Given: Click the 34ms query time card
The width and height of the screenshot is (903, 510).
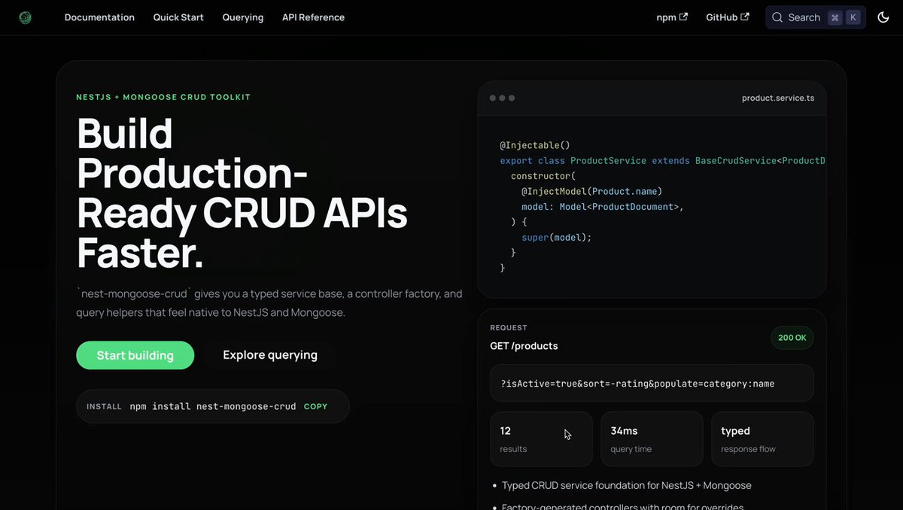Looking at the screenshot, I should tap(652, 439).
